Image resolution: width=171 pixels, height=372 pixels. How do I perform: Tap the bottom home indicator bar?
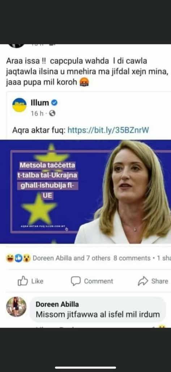pos(85,368)
